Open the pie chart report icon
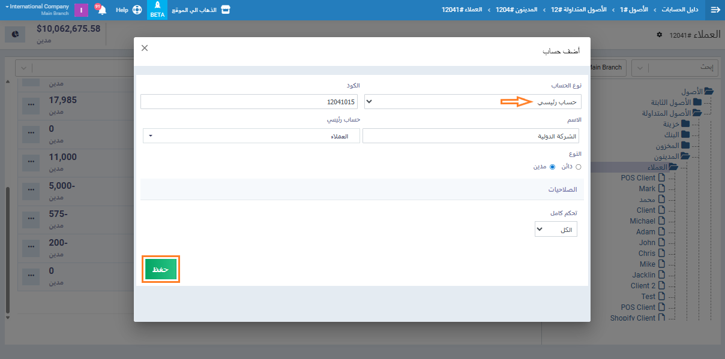 [x=16, y=34]
